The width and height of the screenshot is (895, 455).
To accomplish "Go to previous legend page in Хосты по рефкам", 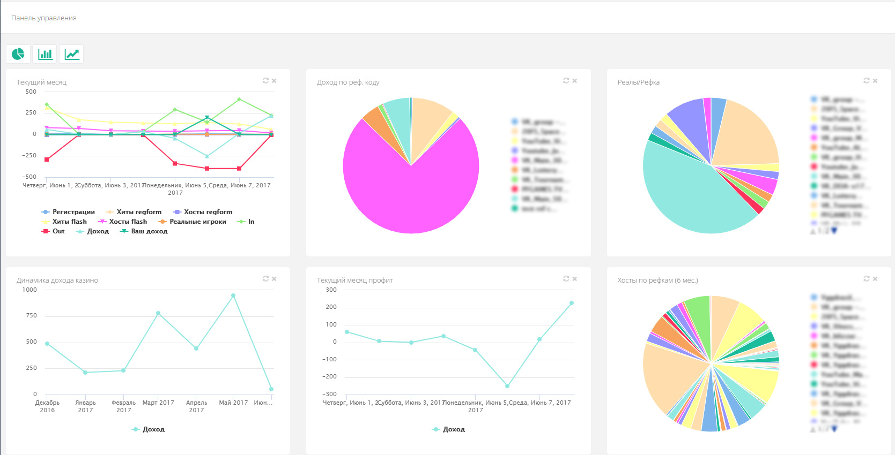I will point(813,429).
